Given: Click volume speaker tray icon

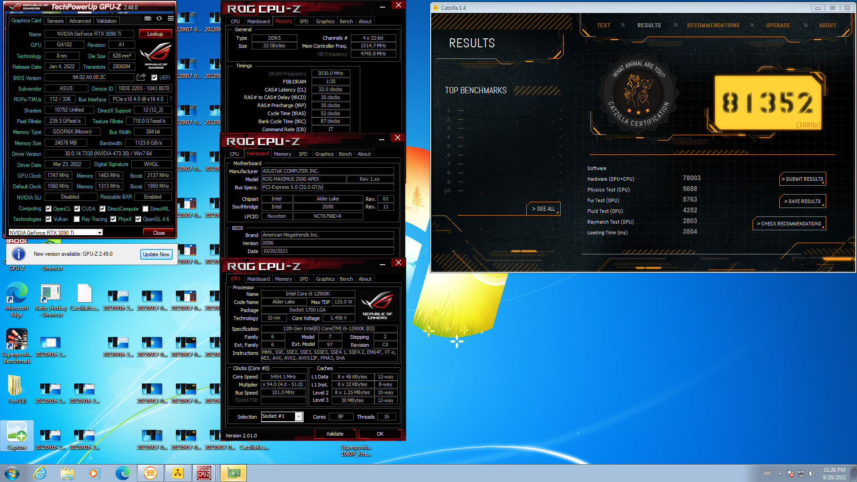Looking at the screenshot, I should [x=812, y=474].
